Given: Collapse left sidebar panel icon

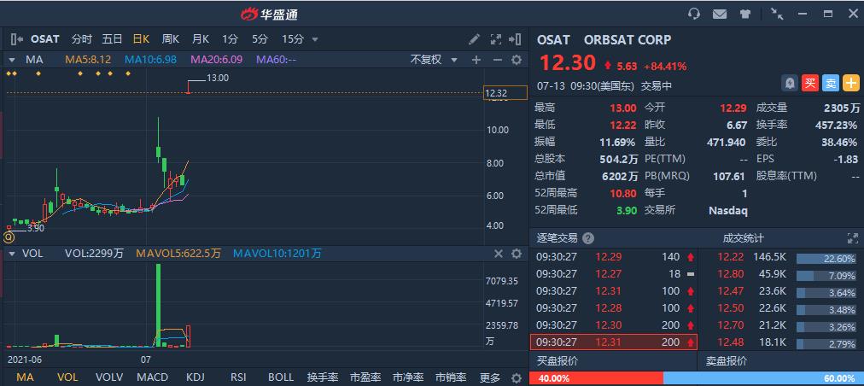Looking at the screenshot, I should 16,39.
